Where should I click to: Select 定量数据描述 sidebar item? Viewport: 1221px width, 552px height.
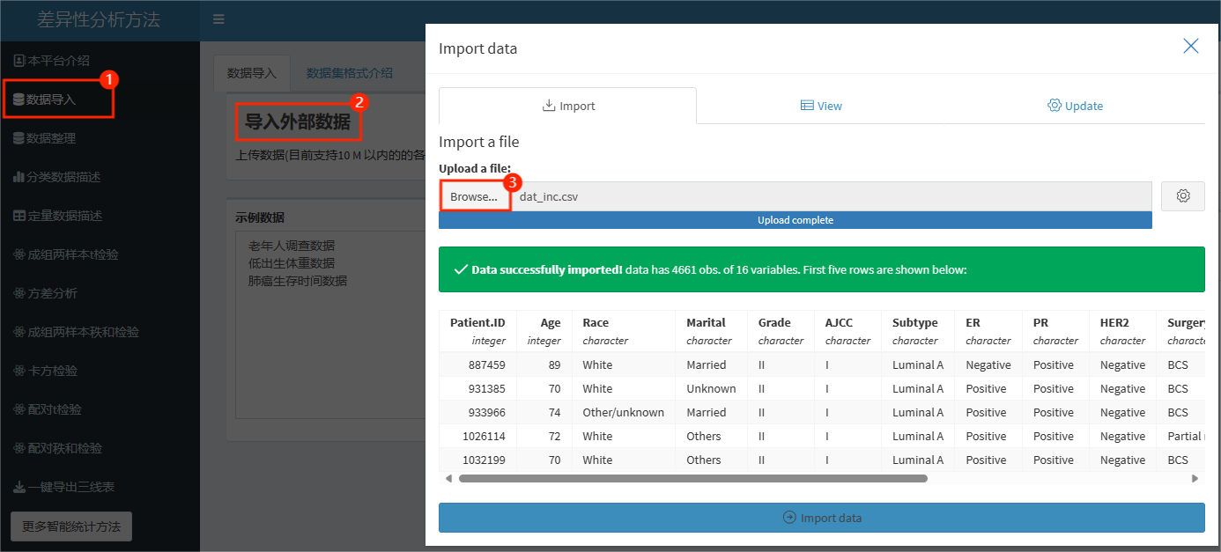click(x=63, y=216)
